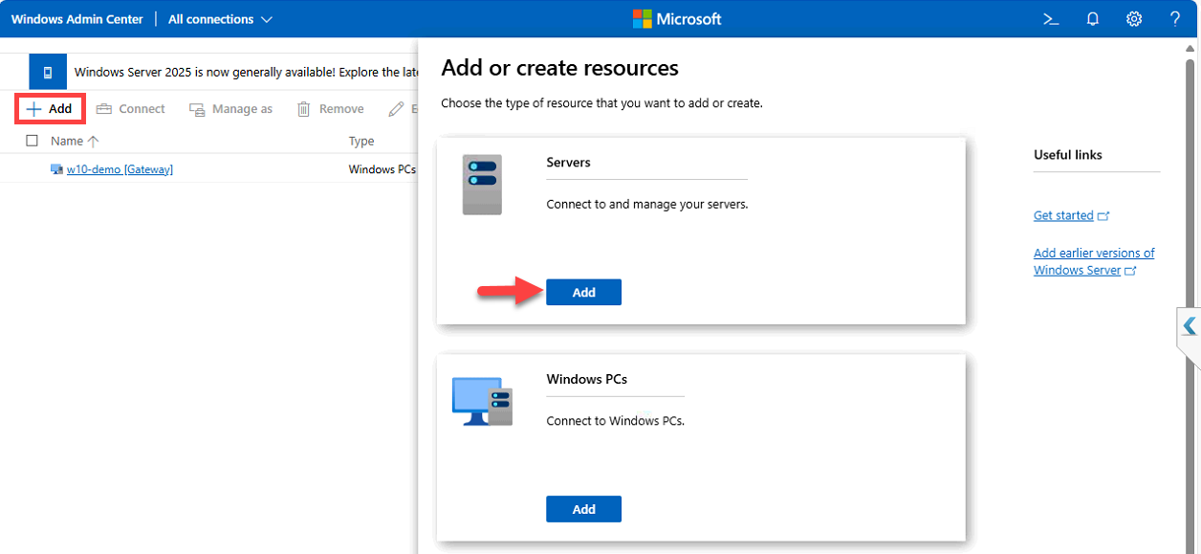Click the Add connection toolbar button
Viewport: 1201px width, 554px height.
[x=51, y=109]
